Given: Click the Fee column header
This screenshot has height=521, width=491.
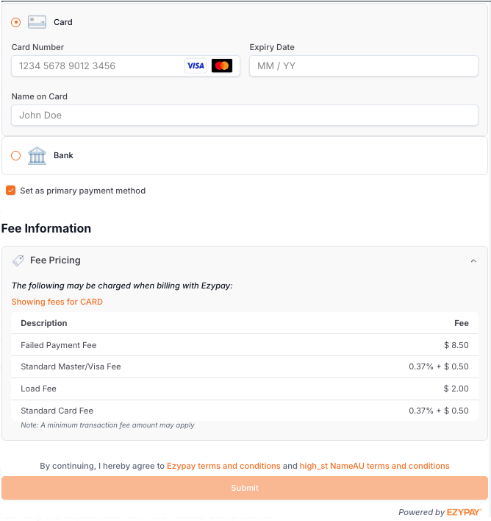Looking at the screenshot, I should [x=462, y=323].
